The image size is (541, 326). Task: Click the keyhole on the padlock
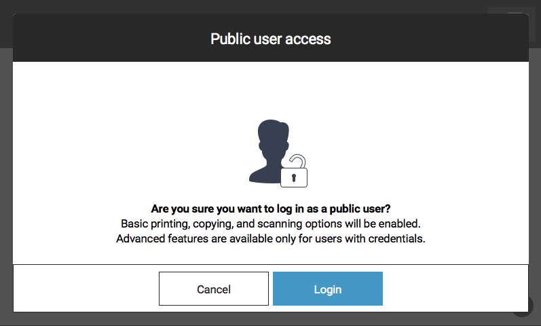tap(294, 178)
